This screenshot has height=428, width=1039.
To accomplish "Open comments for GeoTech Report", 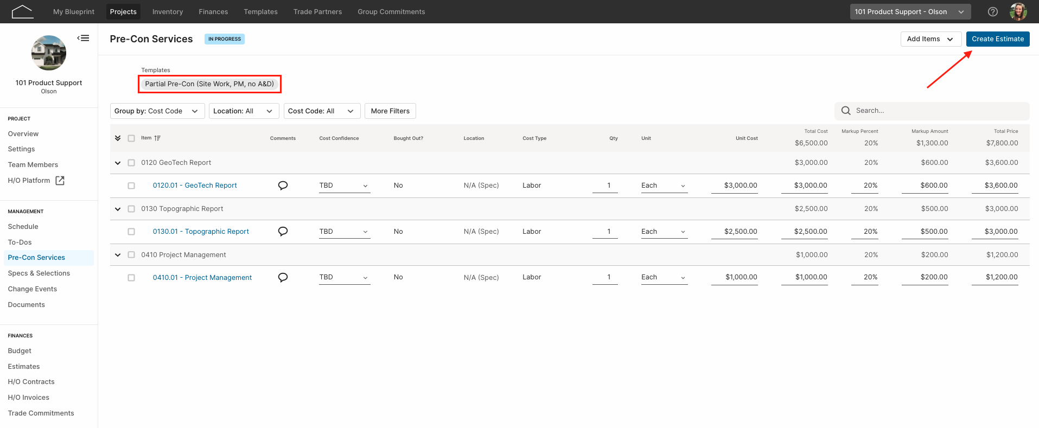I will pos(283,186).
